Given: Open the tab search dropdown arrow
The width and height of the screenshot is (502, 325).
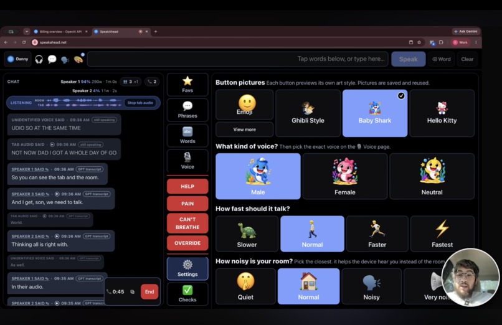Looking at the screenshot, I should pyautogui.click(x=27, y=31).
